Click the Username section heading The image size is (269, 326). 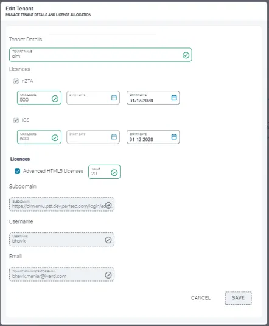(21, 221)
